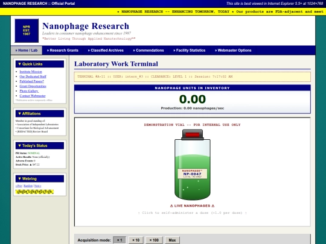Viewport: 326px width, 244px height.
Task: Open the Institute Mission link
Action: [x=31, y=72]
